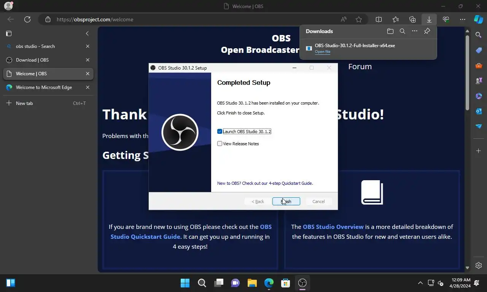Open the Shopping tag icon in the sidebar
487x292 pixels.
tap(479, 50)
